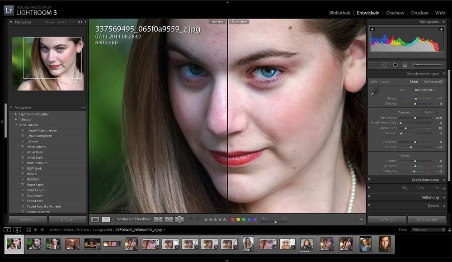Click the Autom. tone button
Screen dimensions: 452x262
point(430,112)
